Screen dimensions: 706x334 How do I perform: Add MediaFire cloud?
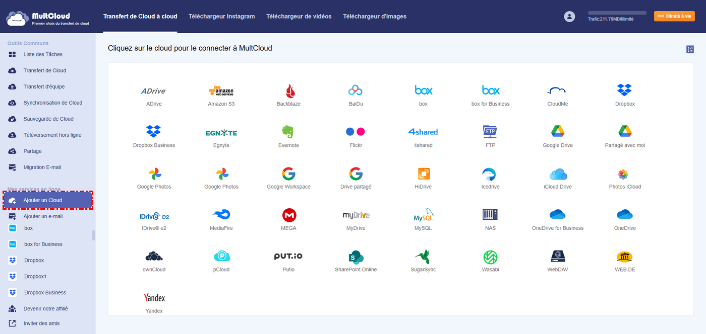click(221, 215)
